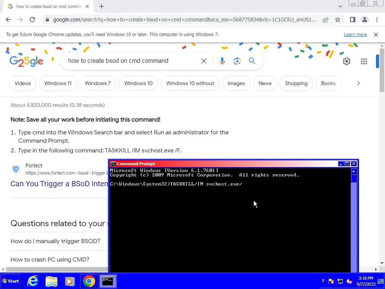Open a new tab with plus button
Screen dimensions: 385x289
(102, 7)
